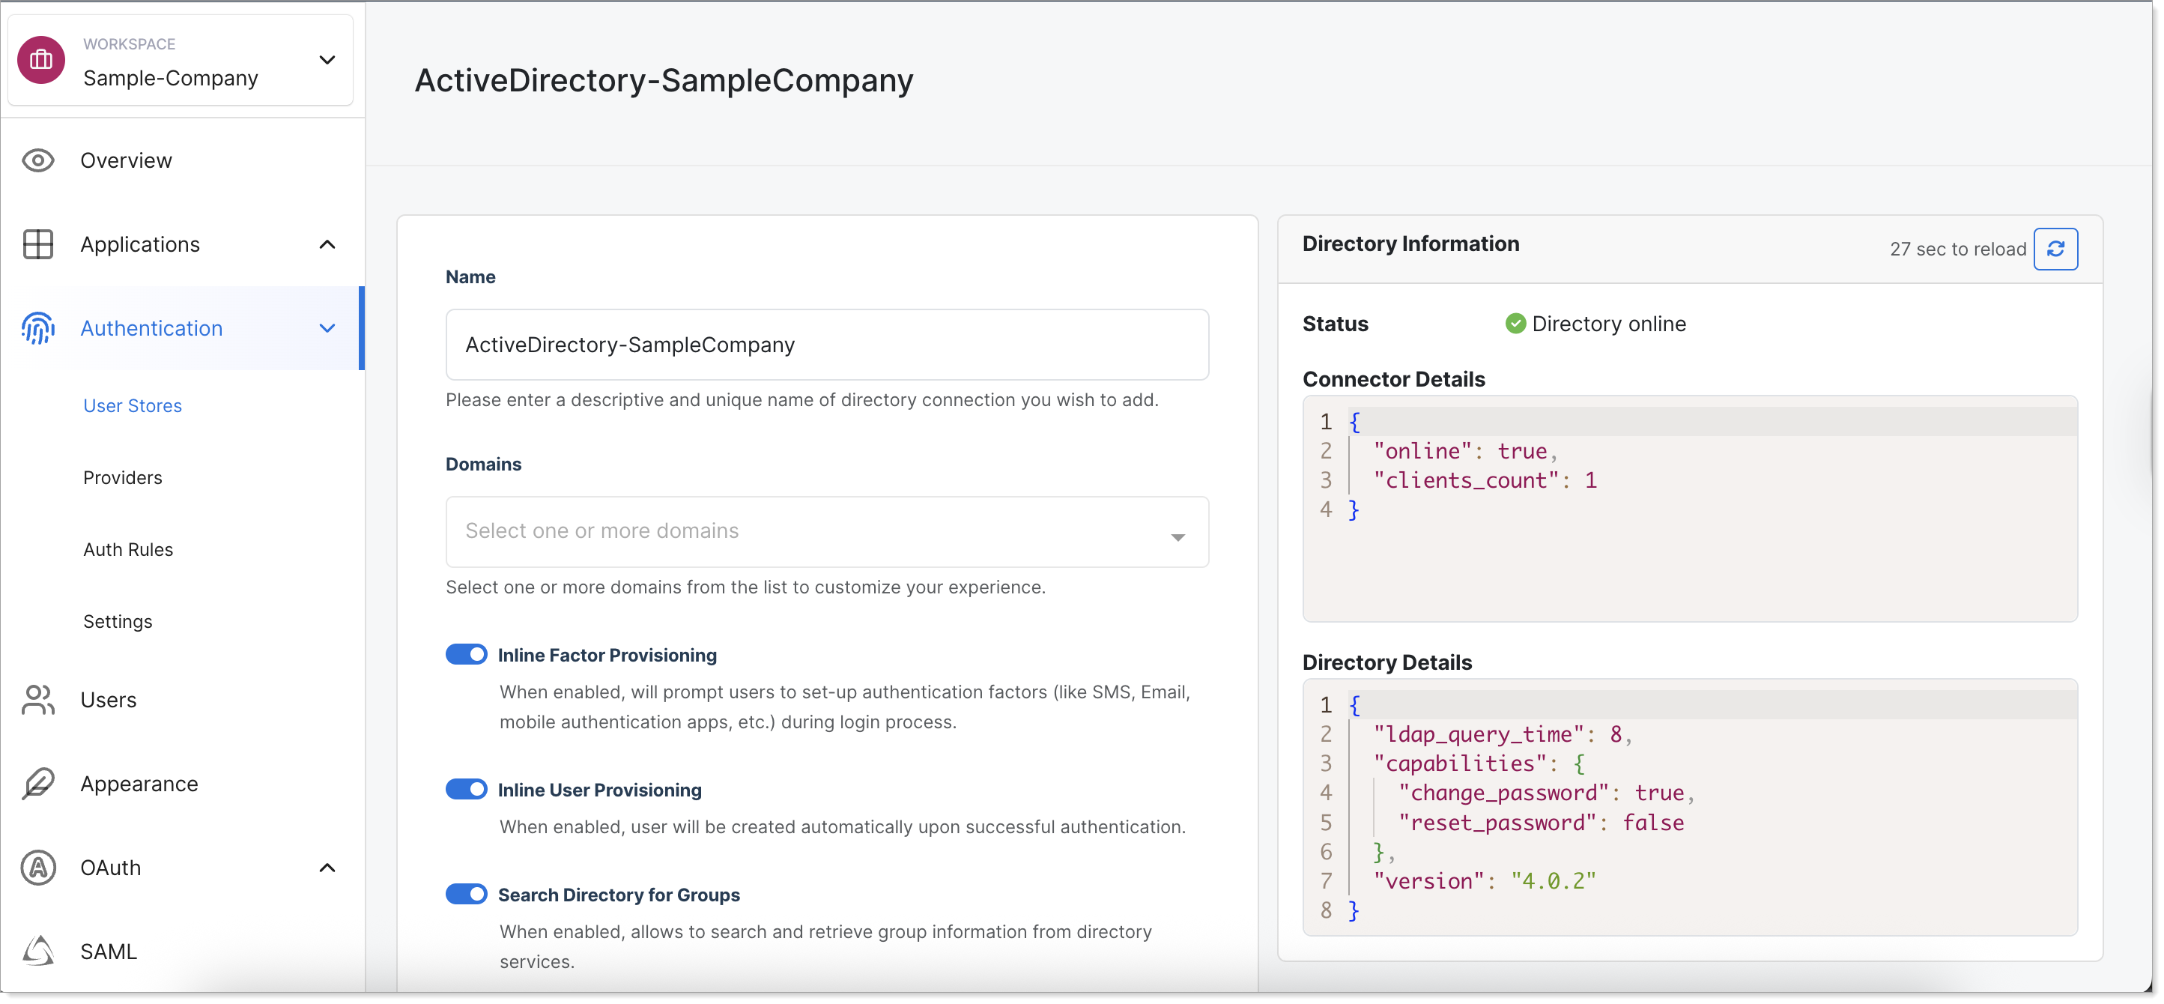Open Appearance menu item
Screen dimensions: 2164x1004
click(x=139, y=784)
